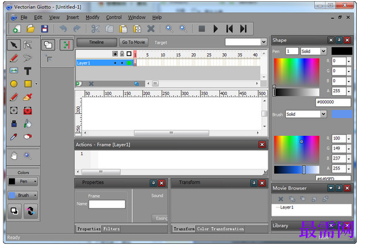Toggle Snap to Objects option
This screenshot has width=365, height=248.
tap(67, 45)
